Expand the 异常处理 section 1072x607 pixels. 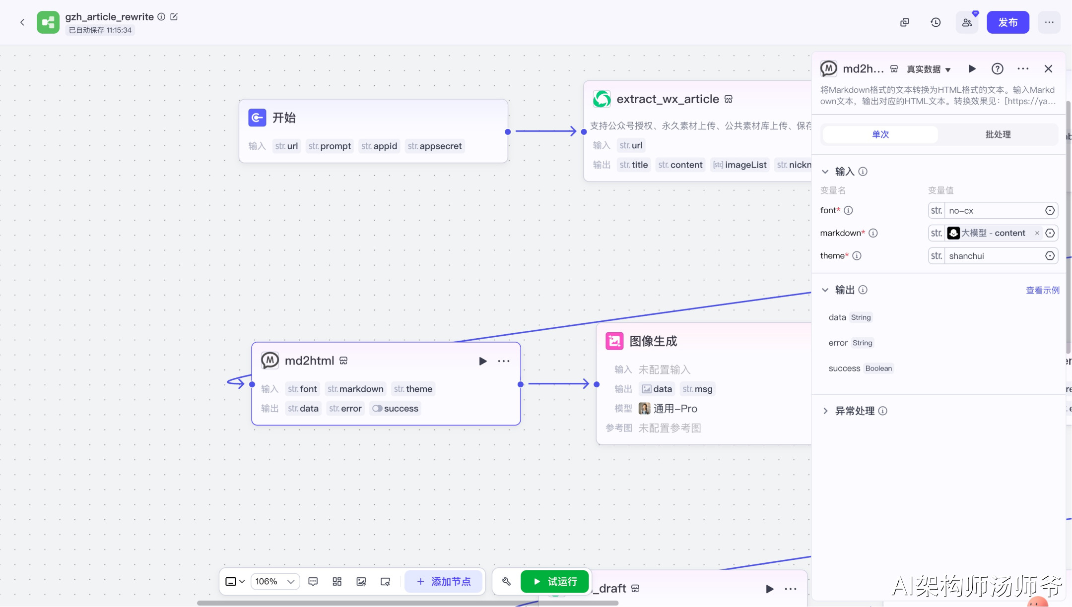pos(825,411)
